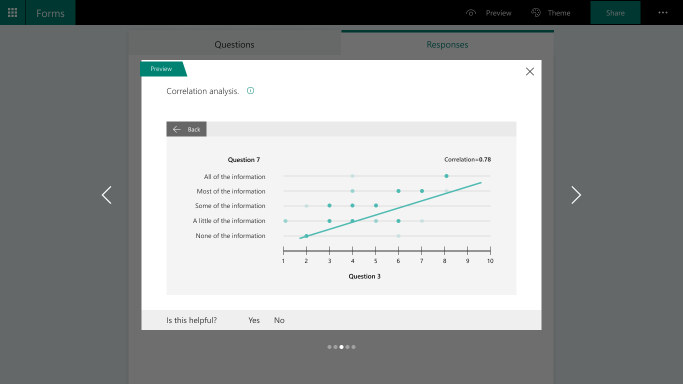Screen dimensions: 683x384
Task: Answer No to Is this helpful
Action: click(x=279, y=320)
